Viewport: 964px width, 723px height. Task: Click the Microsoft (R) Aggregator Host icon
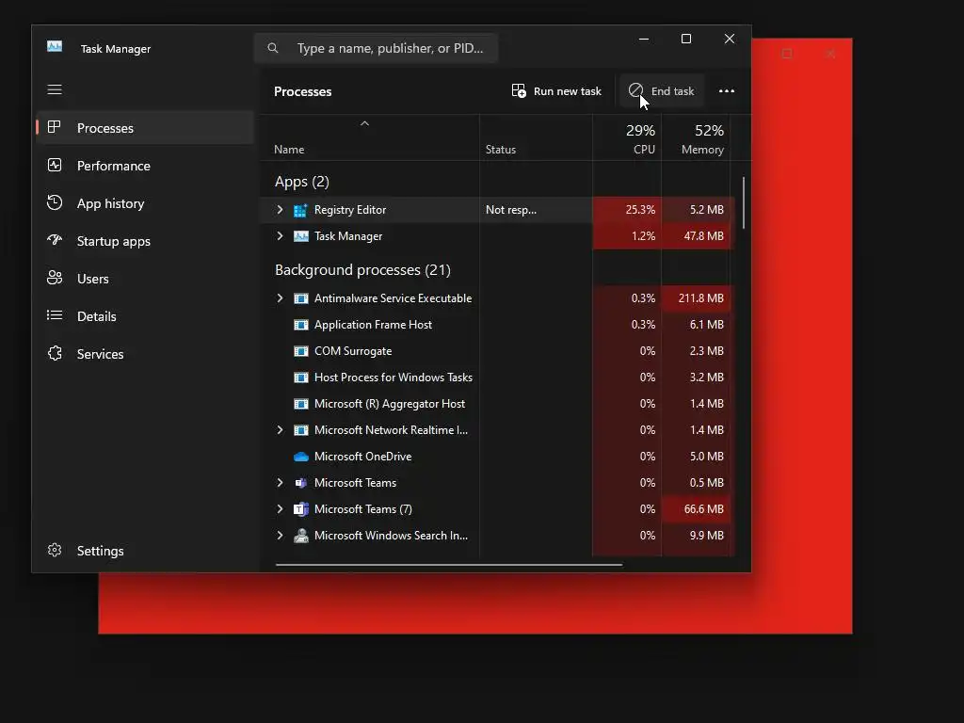[x=300, y=404]
